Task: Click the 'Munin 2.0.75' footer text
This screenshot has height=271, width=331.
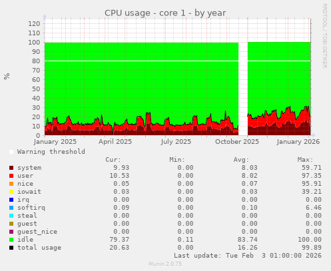Action: [x=165, y=264]
